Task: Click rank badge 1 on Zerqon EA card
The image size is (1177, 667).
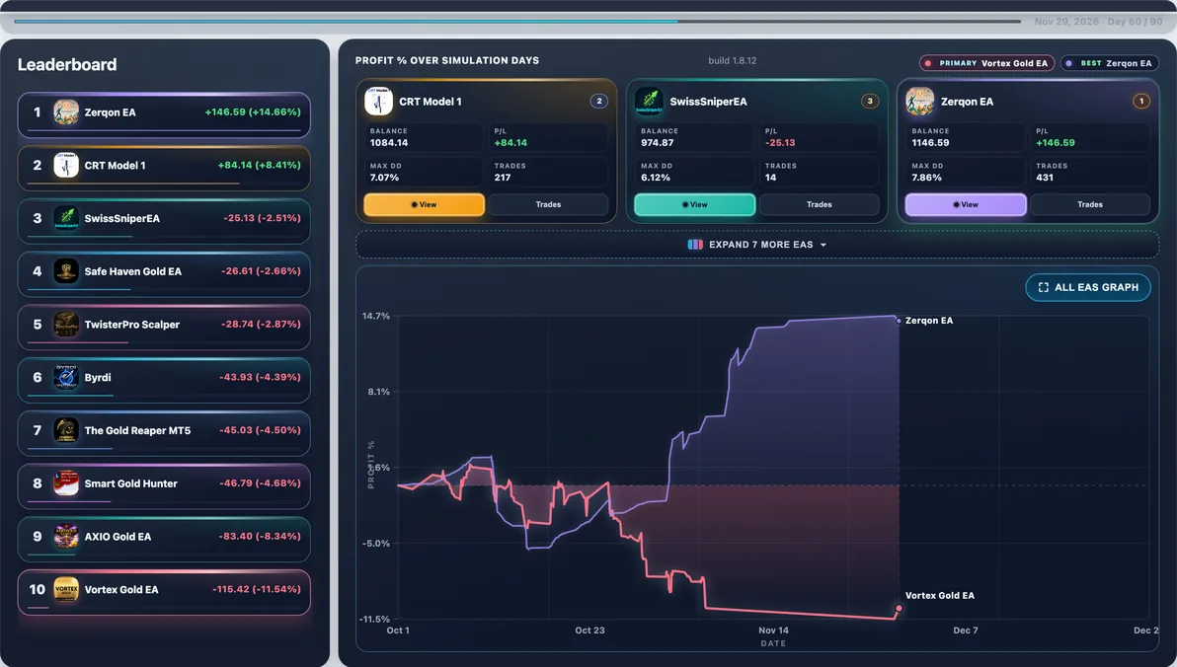Action: (1141, 102)
